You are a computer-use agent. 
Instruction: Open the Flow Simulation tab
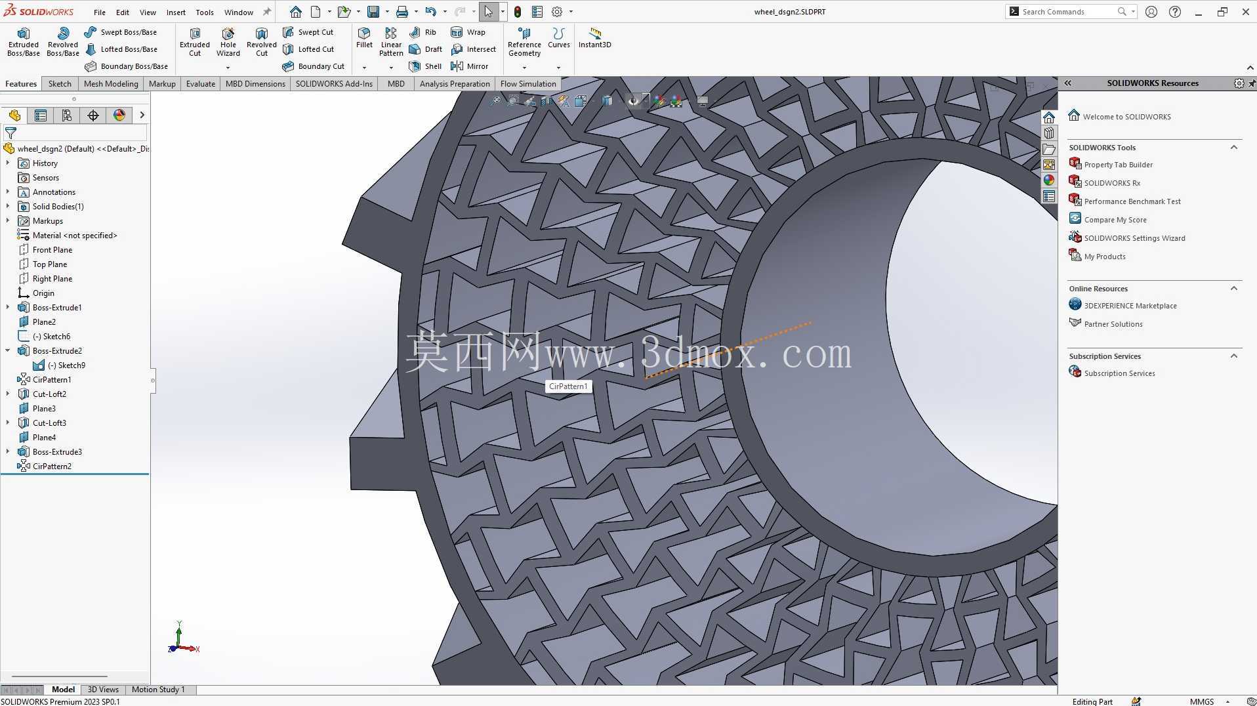(528, 84)
